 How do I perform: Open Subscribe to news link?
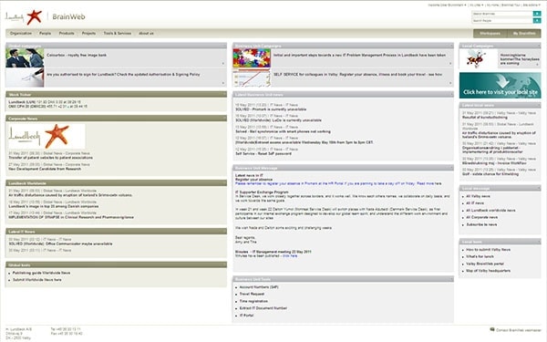[481, 224]
